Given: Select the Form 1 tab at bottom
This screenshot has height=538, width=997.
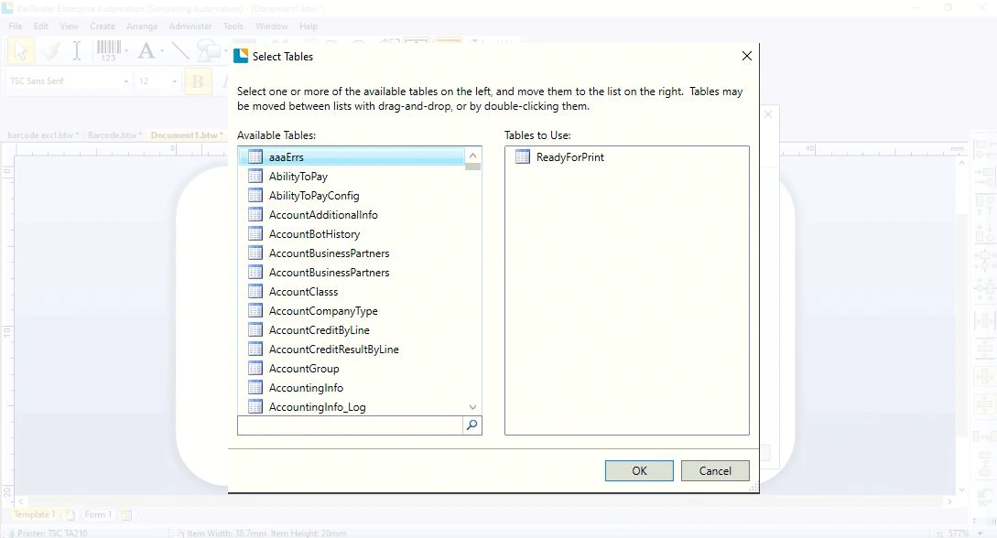Looking at the screenshot, I should 98,514.
